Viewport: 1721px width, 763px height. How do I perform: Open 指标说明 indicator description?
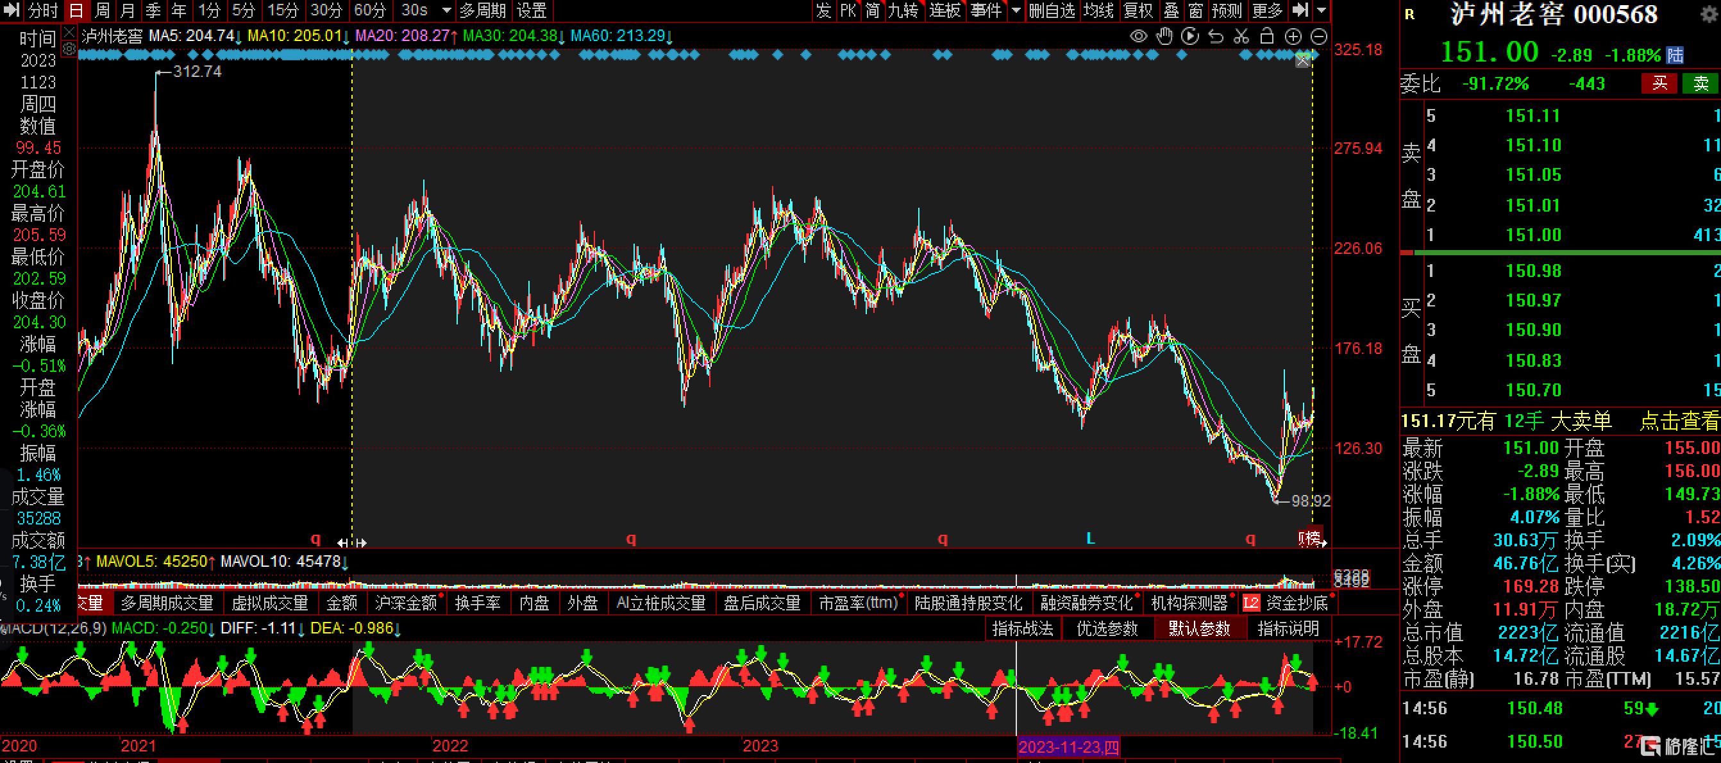click(1288, 629)
